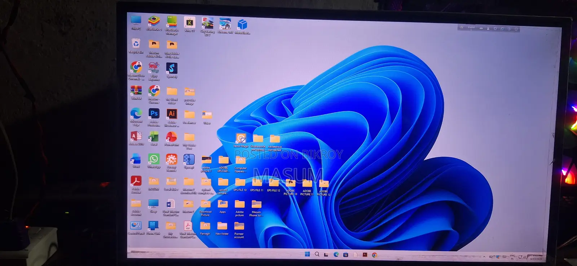The image size is (577, 266).
Task: Click the Shutterstock not upload folder
Action: [258, 143]
